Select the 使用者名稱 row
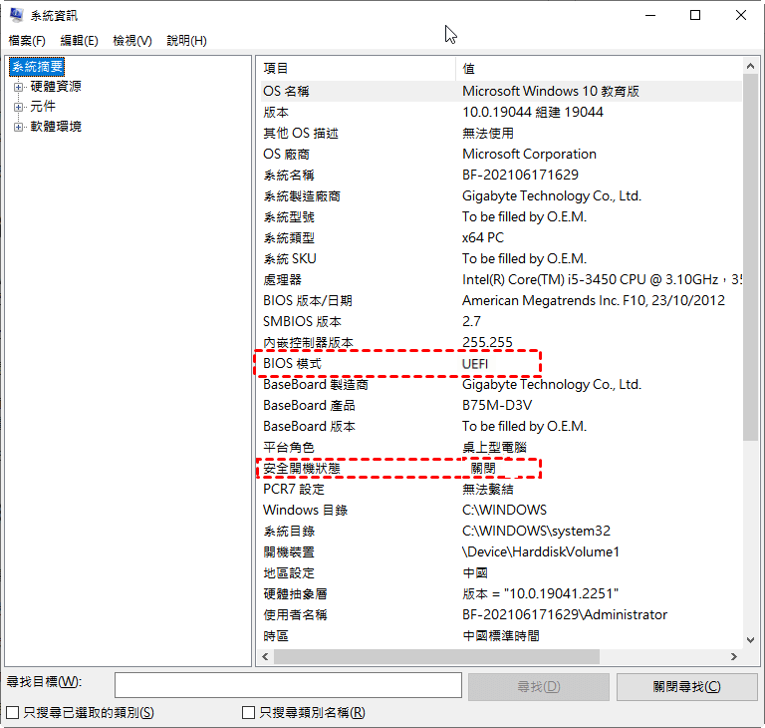 501,614
